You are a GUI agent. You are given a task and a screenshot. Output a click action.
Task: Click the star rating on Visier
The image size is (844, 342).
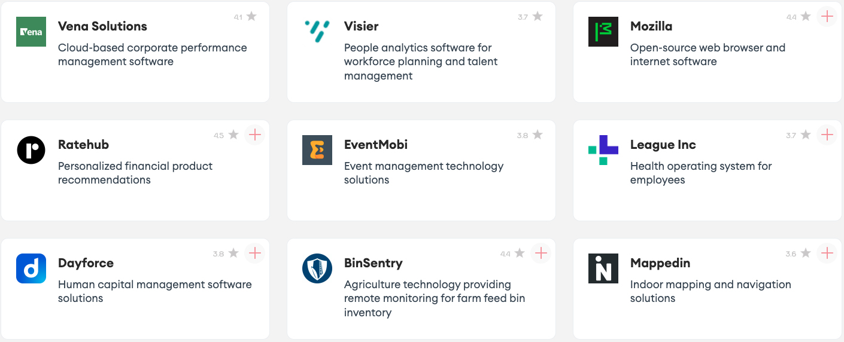530,17
